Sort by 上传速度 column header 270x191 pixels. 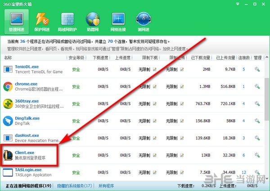[123, 58]
